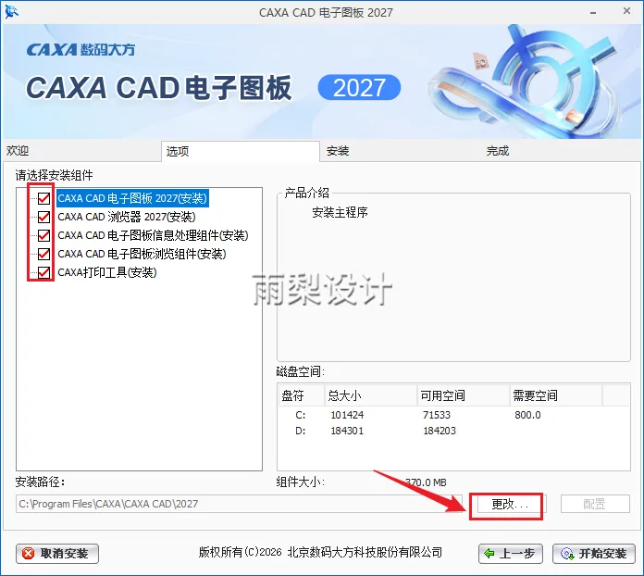Toggle 电子图板浏览组件 checkbox

click(43, 254)
